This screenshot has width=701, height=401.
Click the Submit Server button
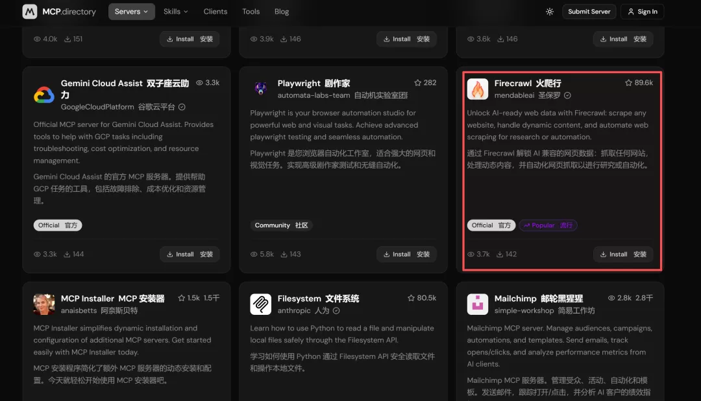[589, 12]
